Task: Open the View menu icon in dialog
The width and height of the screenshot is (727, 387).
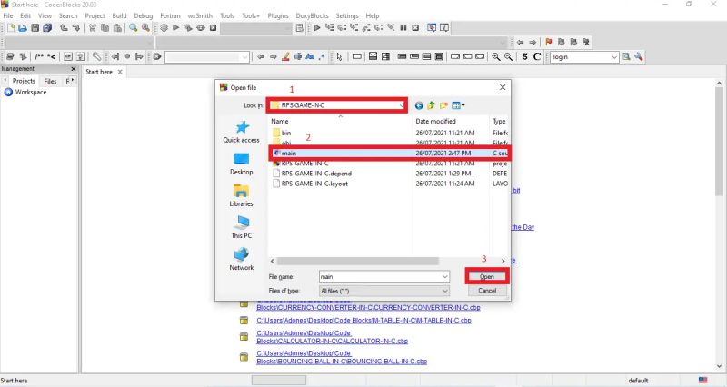Action: pos(458,105)
